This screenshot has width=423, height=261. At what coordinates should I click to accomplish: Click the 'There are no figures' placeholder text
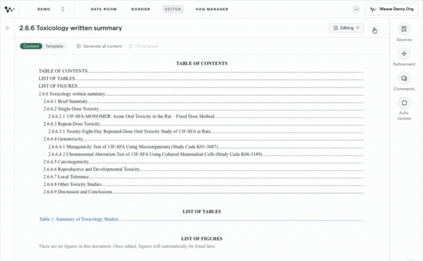tap(127, 246)
